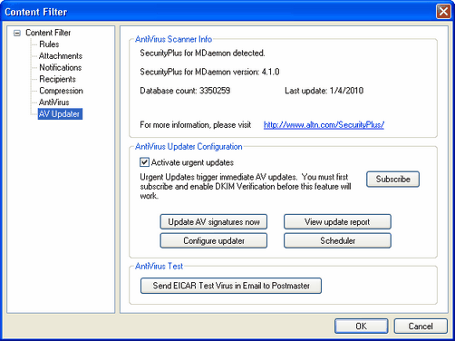Image resolution: width=455 pixels, height=341 pixels.
Task: Click the Database count 3350259 text
Action: tap(185, 91)
